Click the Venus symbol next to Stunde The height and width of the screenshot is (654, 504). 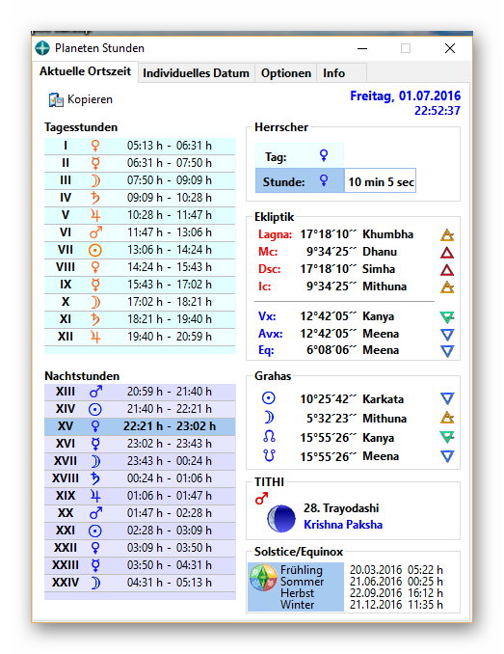[x=323, y=180]
